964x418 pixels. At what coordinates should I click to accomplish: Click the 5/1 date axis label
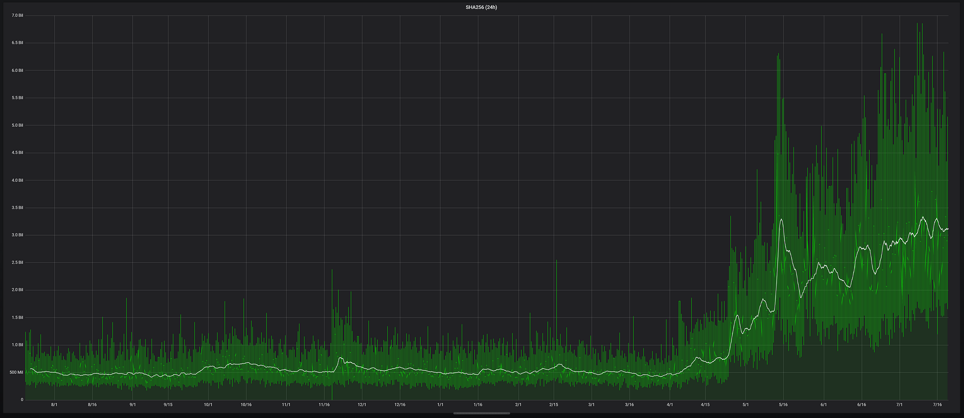(746, 405)
